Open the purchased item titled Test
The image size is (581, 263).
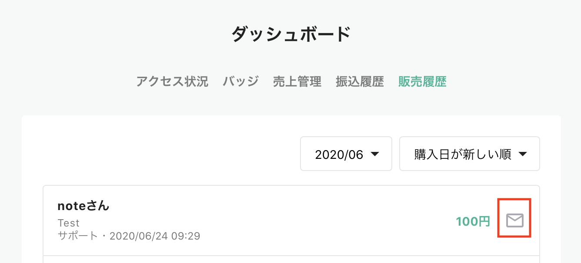68,223
